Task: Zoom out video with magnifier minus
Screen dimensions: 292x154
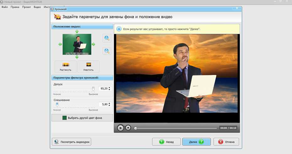Action: 107,51
